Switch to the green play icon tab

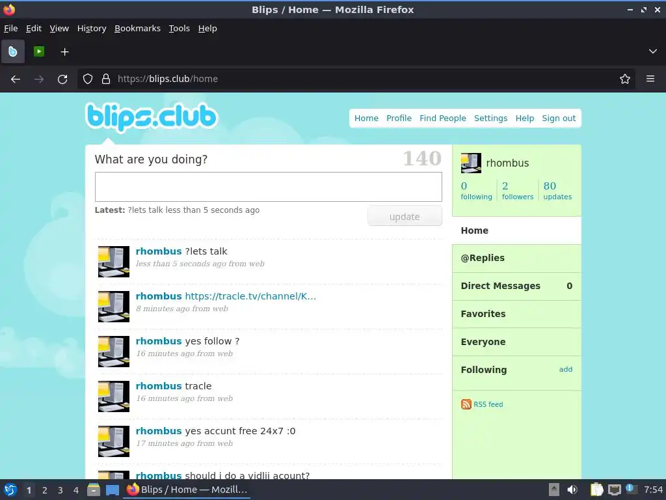coord(39,52)
